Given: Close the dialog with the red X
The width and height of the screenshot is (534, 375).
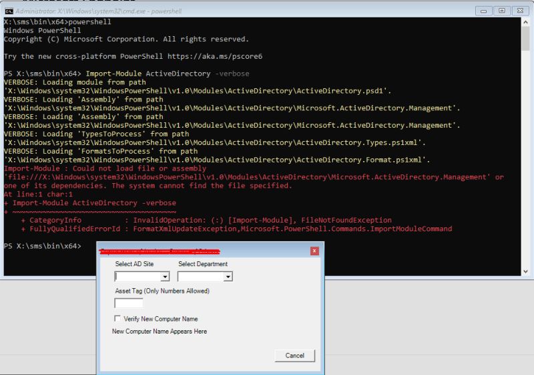Looking at the screenshot, I should (314, 251).
